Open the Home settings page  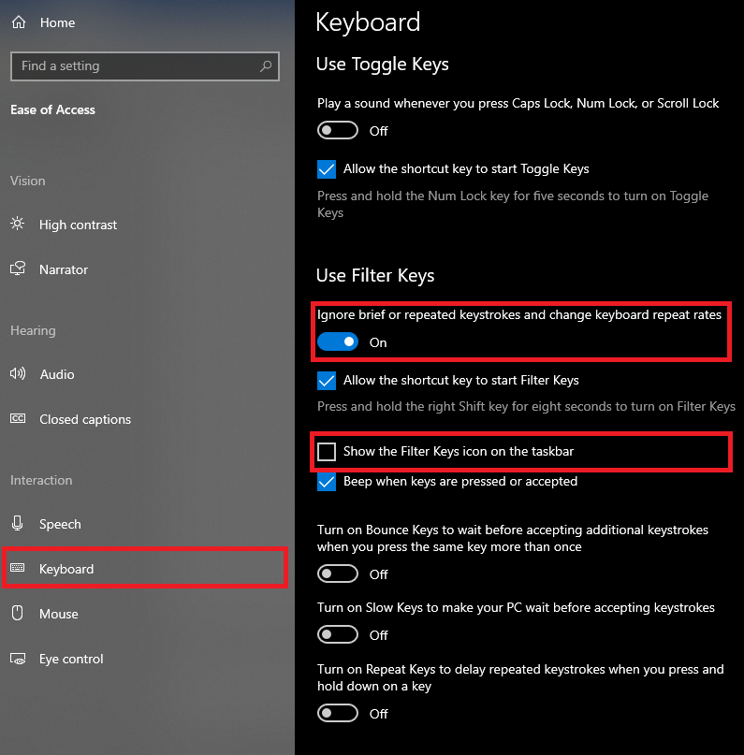tap(57, 22)
